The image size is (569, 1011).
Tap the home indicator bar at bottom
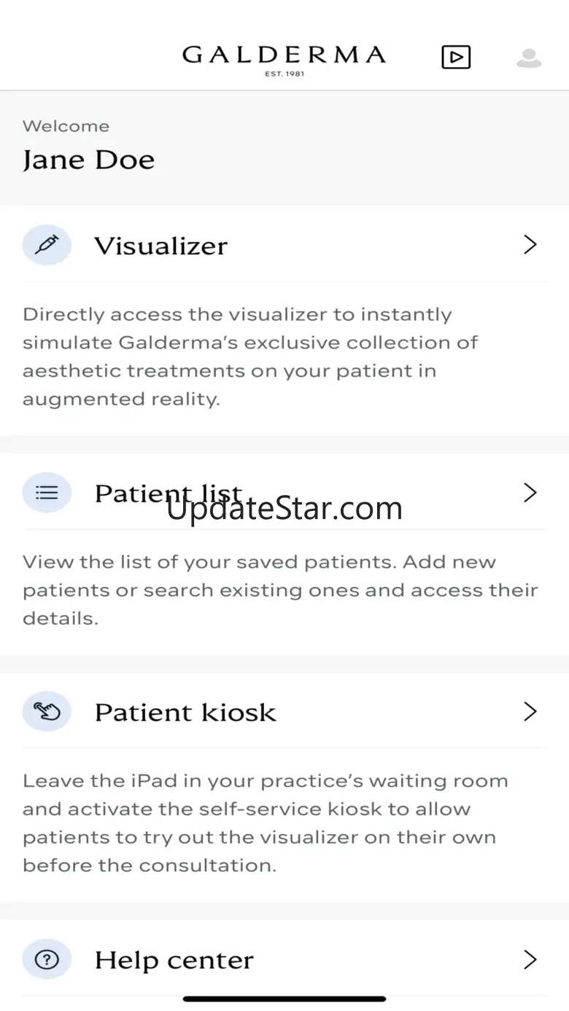click(284, 999)
